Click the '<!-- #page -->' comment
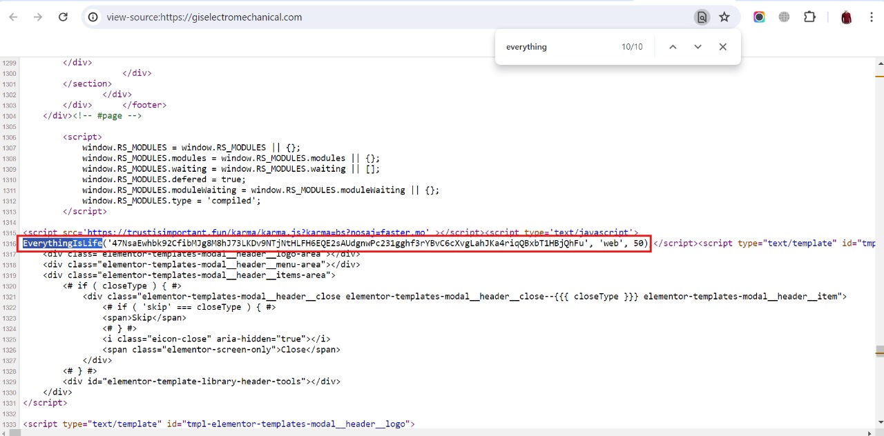 click(107, 116)
